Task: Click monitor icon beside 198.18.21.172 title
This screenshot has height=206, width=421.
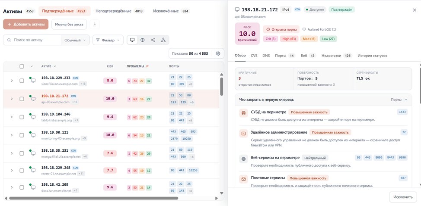Action: tap(237, 9)
